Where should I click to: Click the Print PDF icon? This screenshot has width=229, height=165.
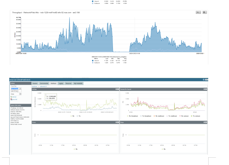[x=13, y=99]
